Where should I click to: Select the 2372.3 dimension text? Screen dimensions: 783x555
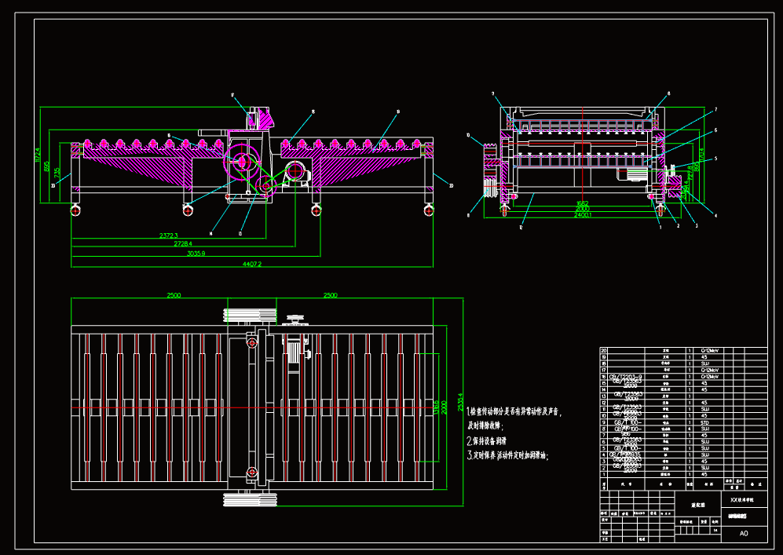(x=169, y=236)
